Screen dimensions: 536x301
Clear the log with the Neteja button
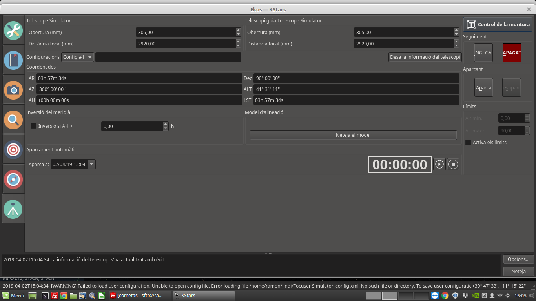(519, 271)
